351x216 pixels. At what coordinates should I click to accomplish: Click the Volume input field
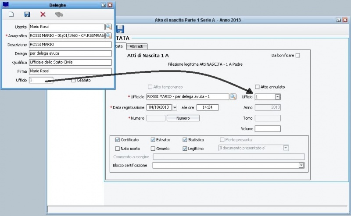[x=267, y=129]
